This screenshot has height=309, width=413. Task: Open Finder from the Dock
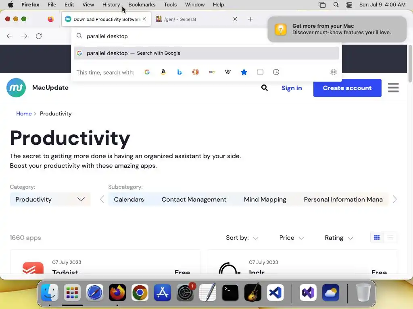tap(50, 293)
